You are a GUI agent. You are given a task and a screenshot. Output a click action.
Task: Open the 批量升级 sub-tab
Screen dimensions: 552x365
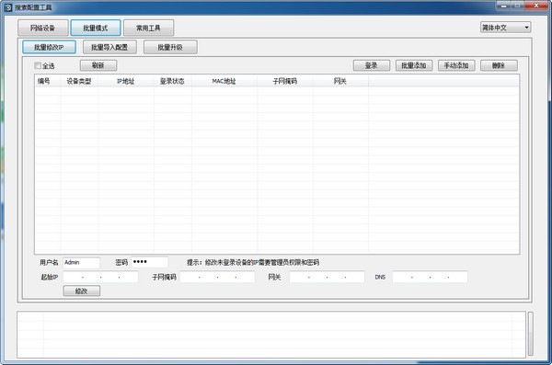point(170,47)
